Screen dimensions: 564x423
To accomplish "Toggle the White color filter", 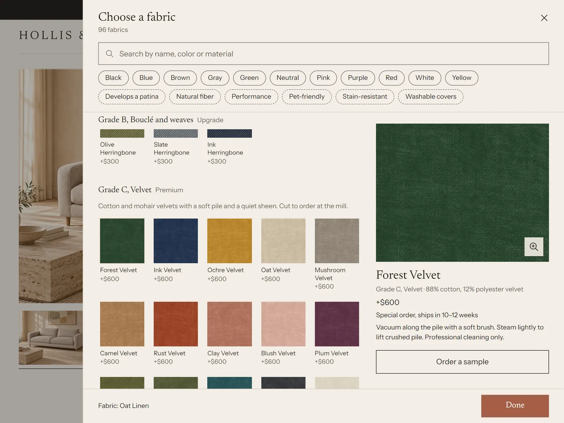I will tap(425, 78).
